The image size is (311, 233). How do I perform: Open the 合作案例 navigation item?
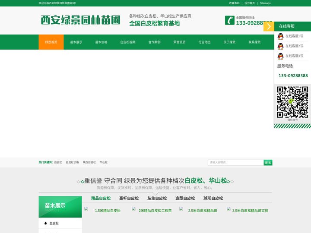click(154, 42)
